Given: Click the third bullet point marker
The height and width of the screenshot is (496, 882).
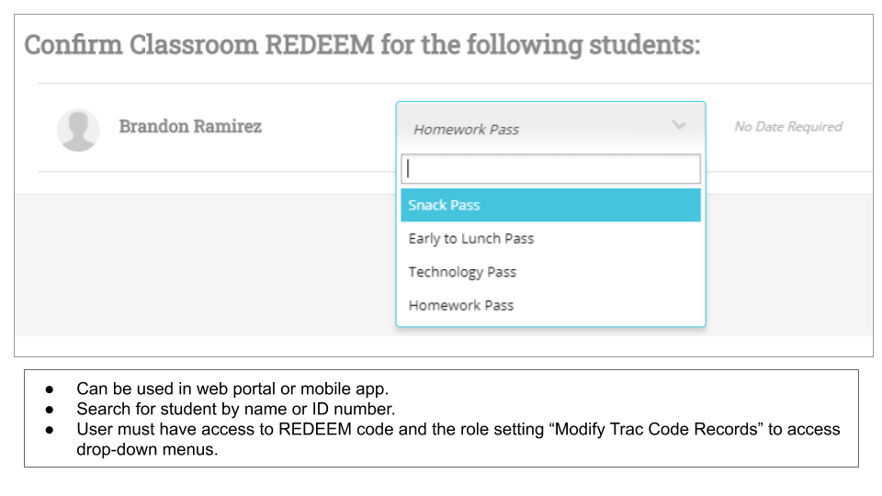Looking at the screenshot, I should point(50,430).
